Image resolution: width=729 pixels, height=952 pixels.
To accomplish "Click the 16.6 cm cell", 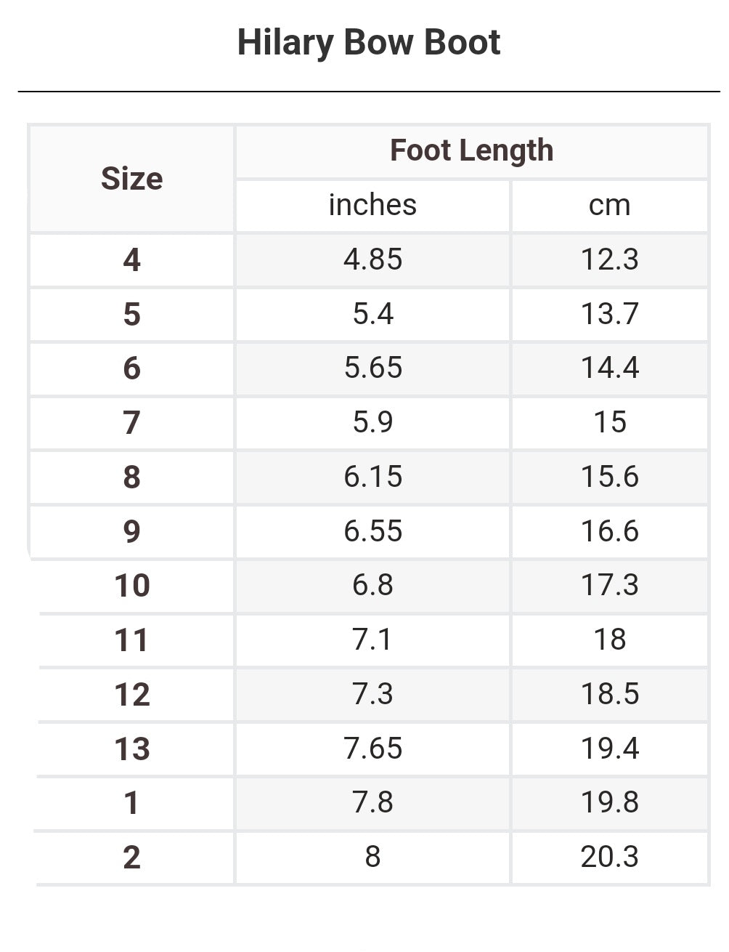I will tap(609, 531).
